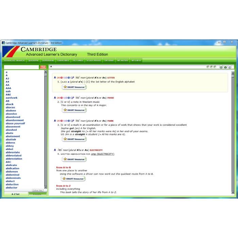Image resolution: width=238 pixels, height=238 pixels.
Task: Go forward with the right arrow icon
Action: point(215,67)
